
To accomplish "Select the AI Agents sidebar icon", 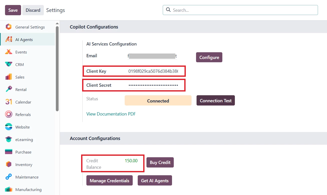I will click(9, 39).
